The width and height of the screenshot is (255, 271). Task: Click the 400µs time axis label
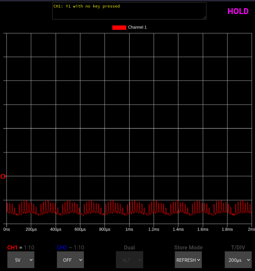pos(56,229)
